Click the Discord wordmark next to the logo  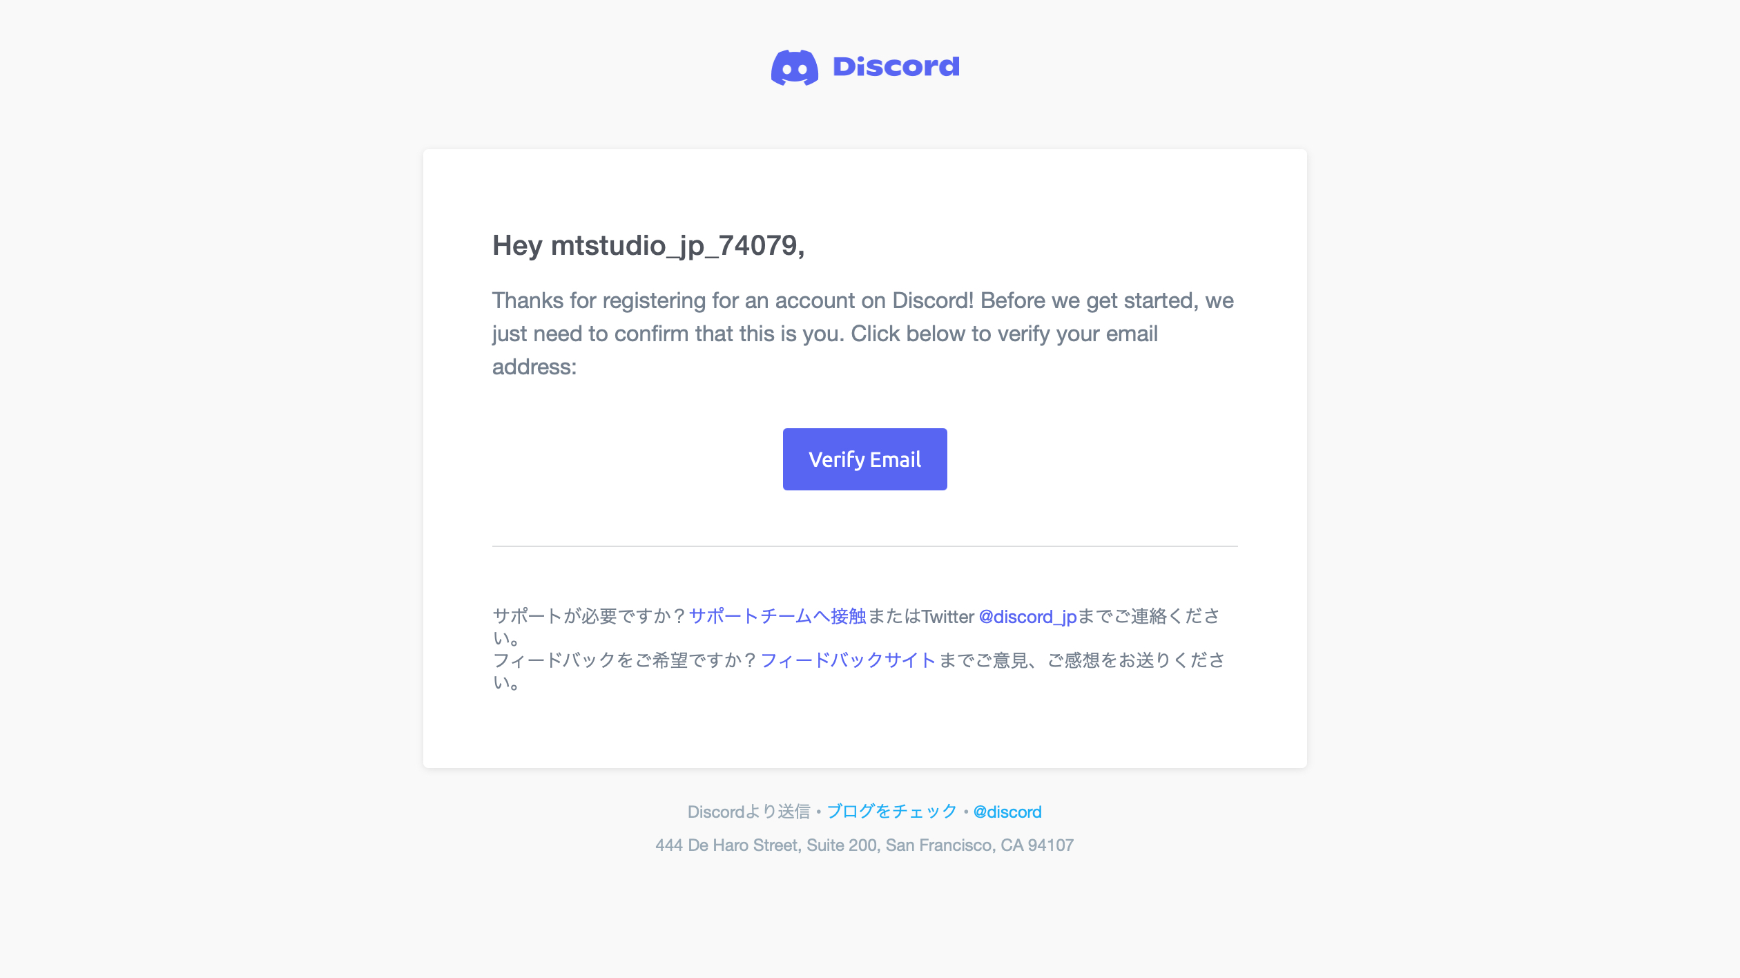tap(894, 66)
